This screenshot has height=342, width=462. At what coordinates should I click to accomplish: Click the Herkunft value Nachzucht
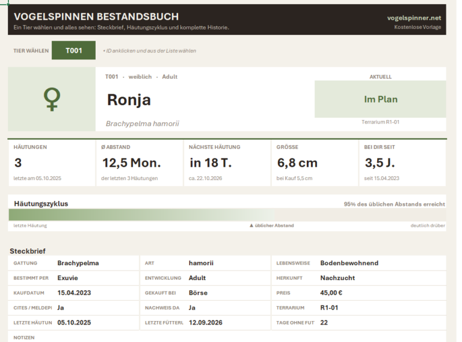[337, 278]
